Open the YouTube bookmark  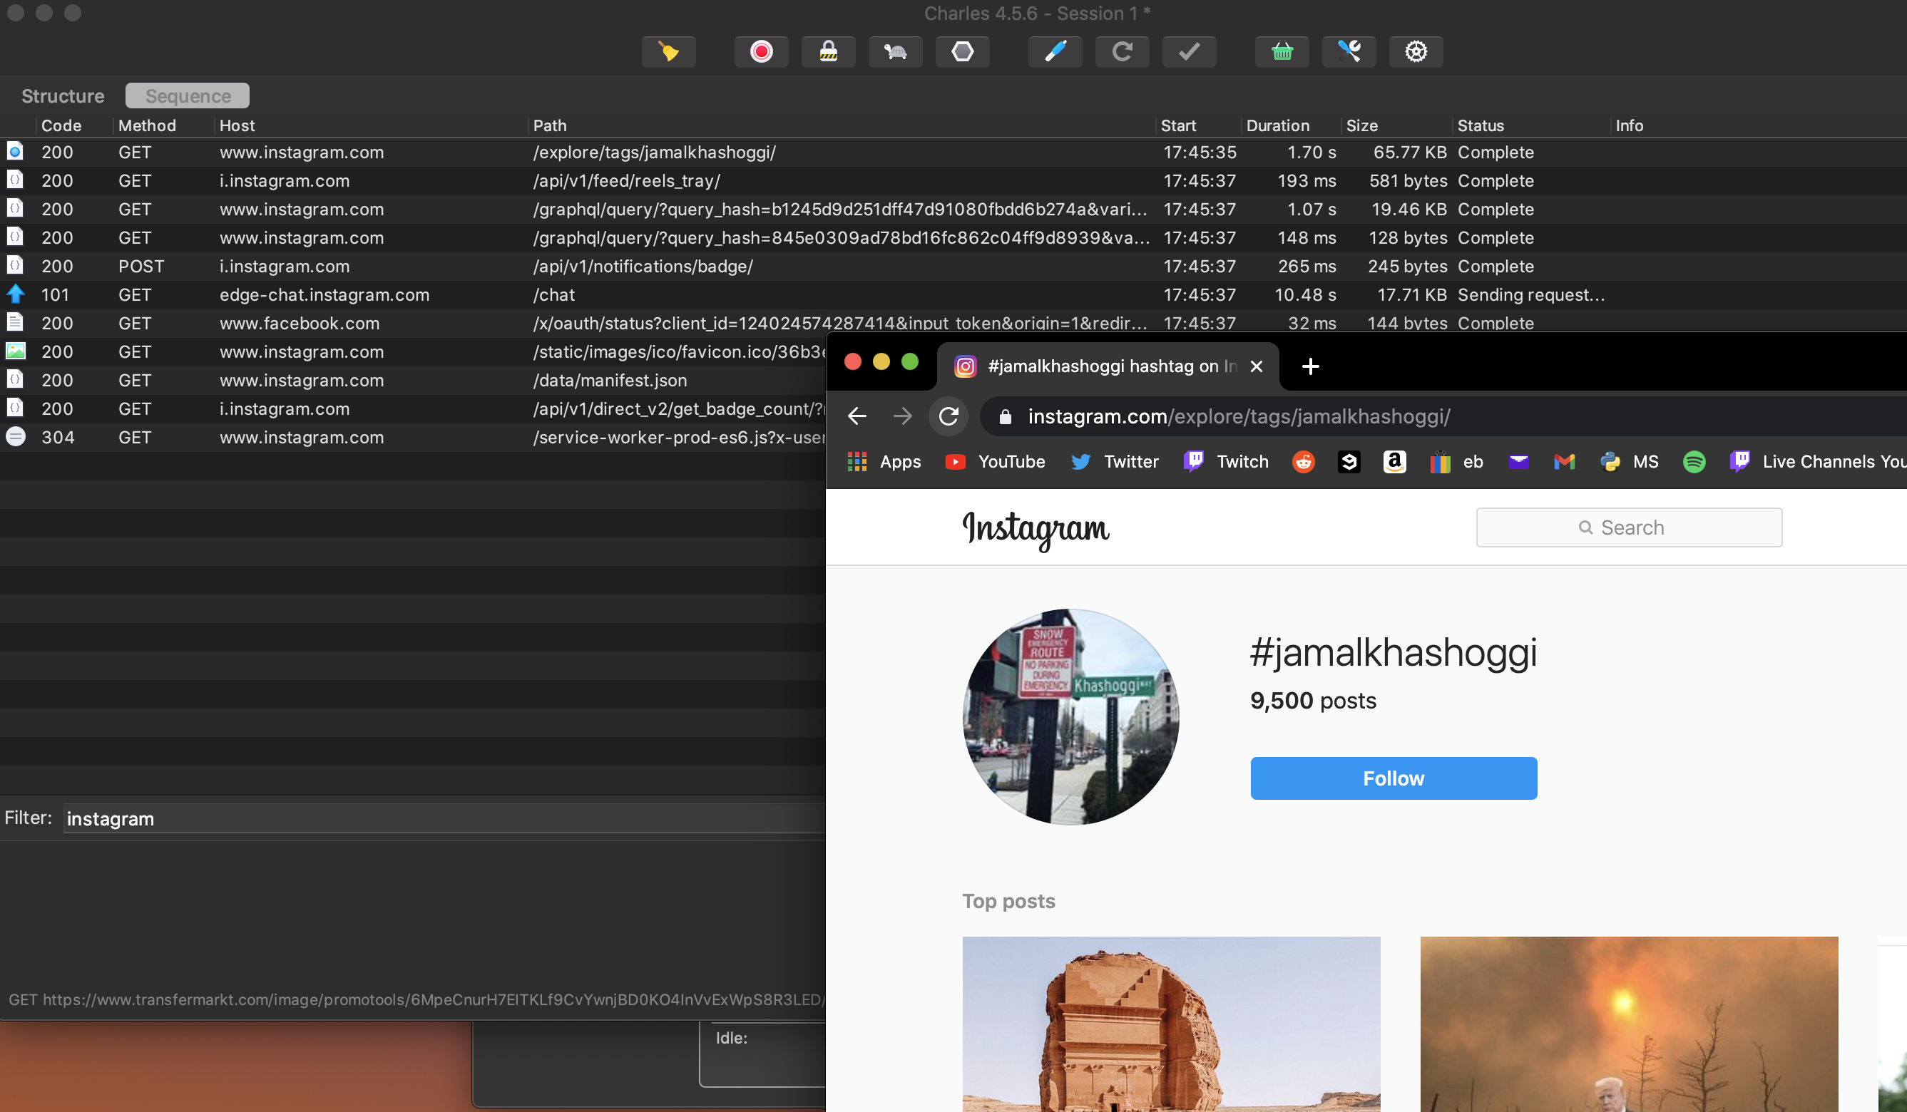click(995, 461)
